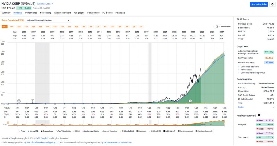Viewport: 277px width, 146px height.
Task: Set time range to 10Y
Action: (77, 27)
